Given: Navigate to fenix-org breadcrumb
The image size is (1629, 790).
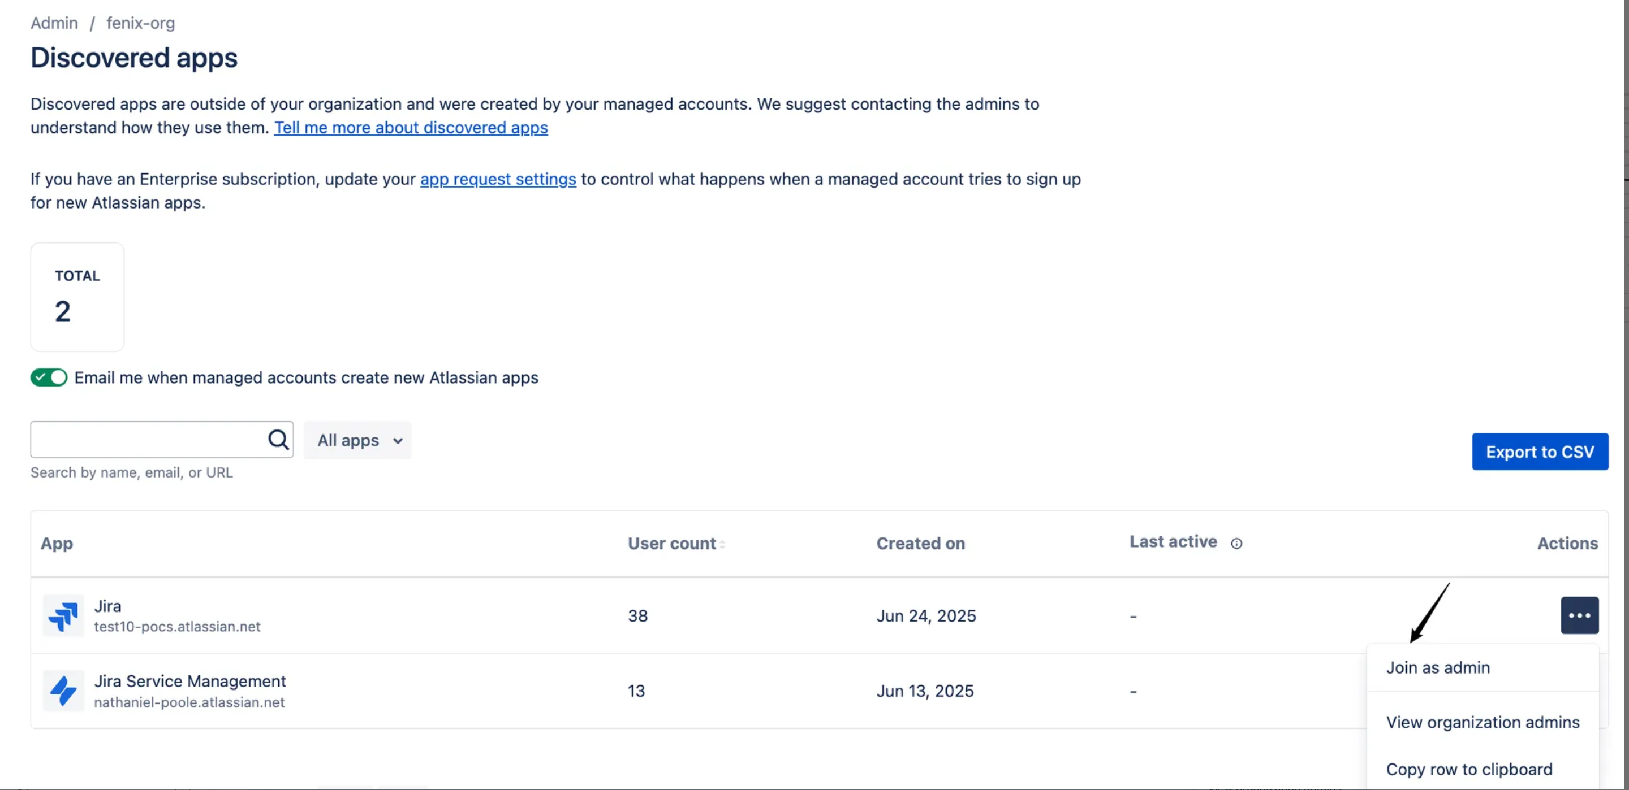Looking at the screenshot, I should point(140,23).
